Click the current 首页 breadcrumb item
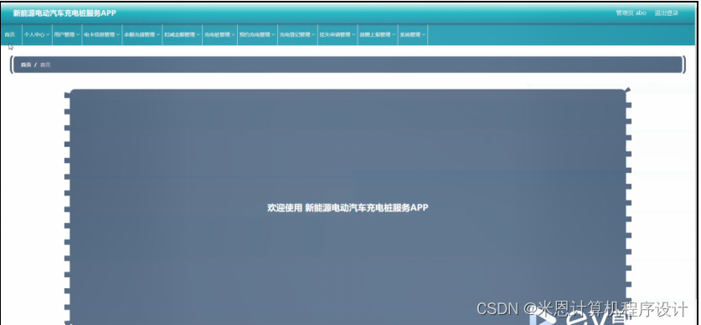The image size is (701, 325). [x=45, y=64]
